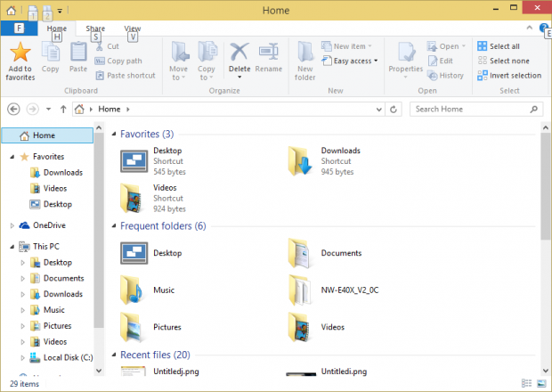Select Videos under Favorites in sidebar

[x=49, y=189]
